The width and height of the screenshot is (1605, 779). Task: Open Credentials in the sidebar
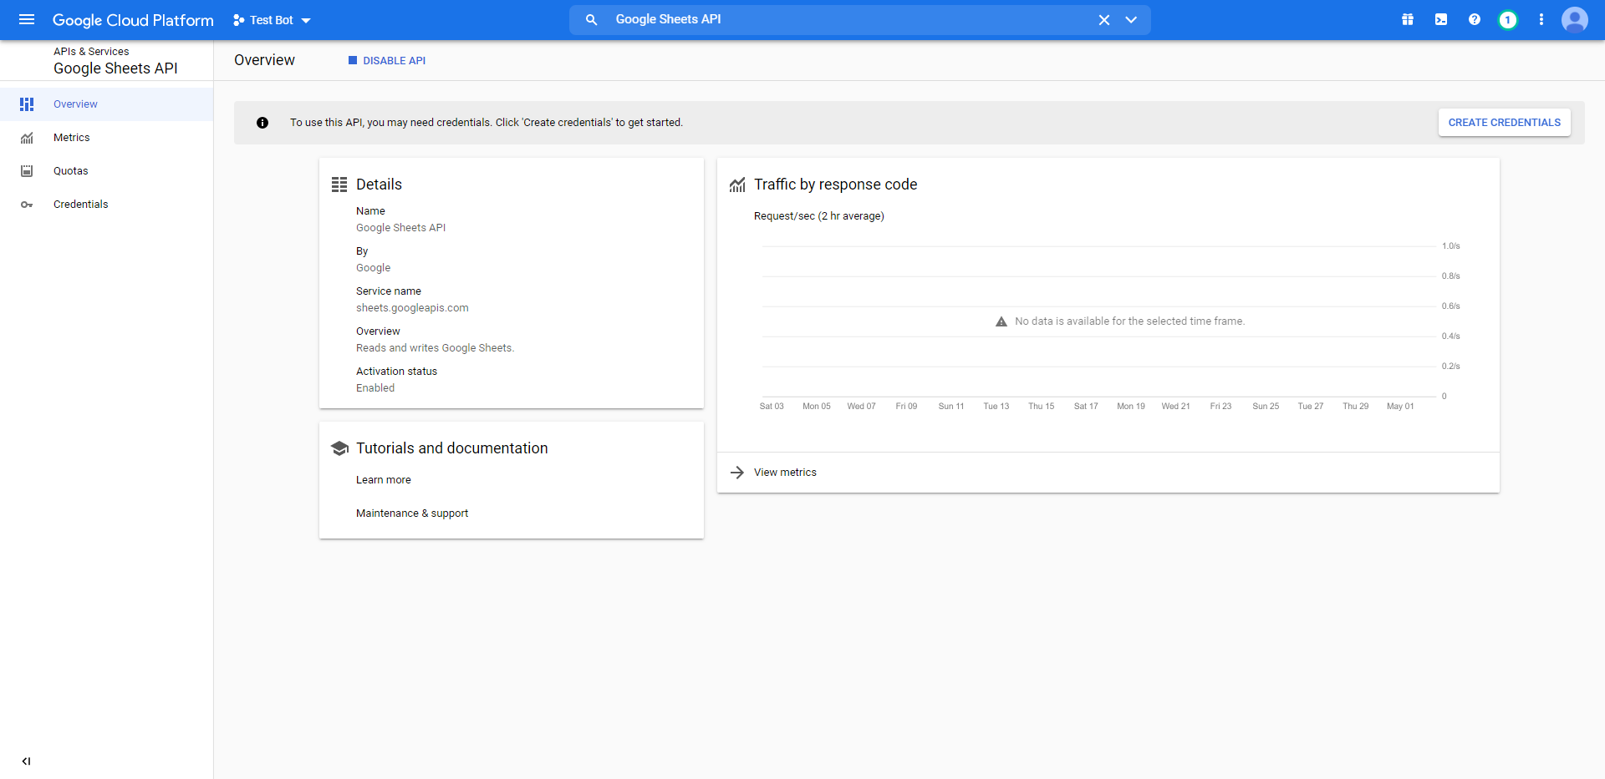tap(81, 205)
